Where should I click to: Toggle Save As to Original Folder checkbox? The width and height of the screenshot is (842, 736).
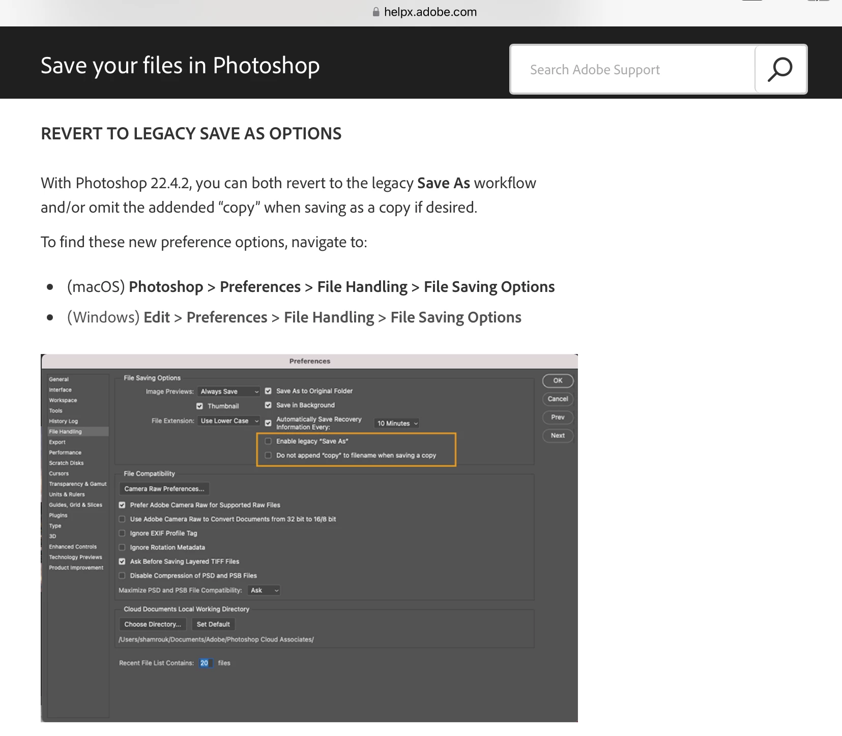268,391
